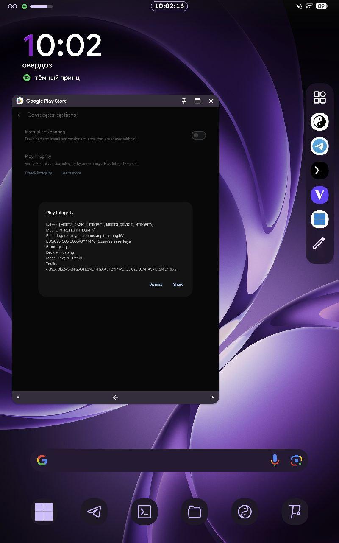The height and width of the screenshot is (543, 339).
Task: Open the blue Windows tile app
Action: coord(320,219)
